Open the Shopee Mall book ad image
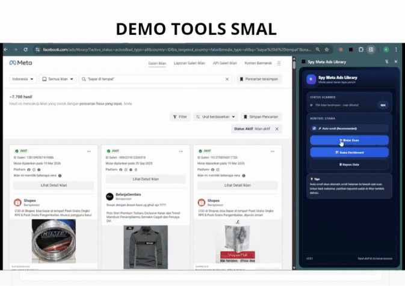Viewport: 405px width, 286px height. tap(238, 242)
